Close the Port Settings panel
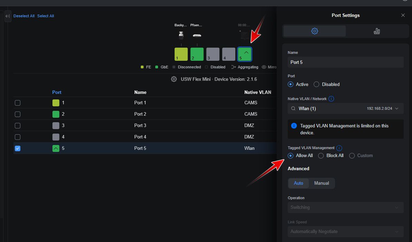The image size is (412, 242). coord(403,16)
